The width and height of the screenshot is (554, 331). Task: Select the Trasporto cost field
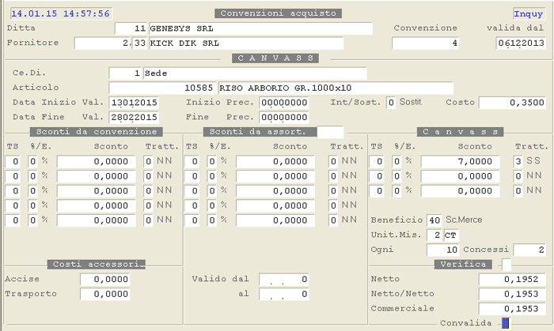105,294
